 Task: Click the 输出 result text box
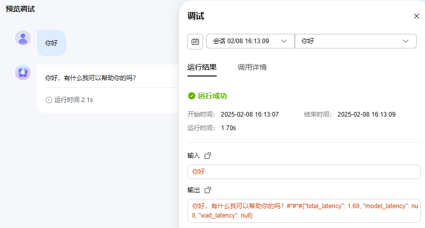point(304,210)
